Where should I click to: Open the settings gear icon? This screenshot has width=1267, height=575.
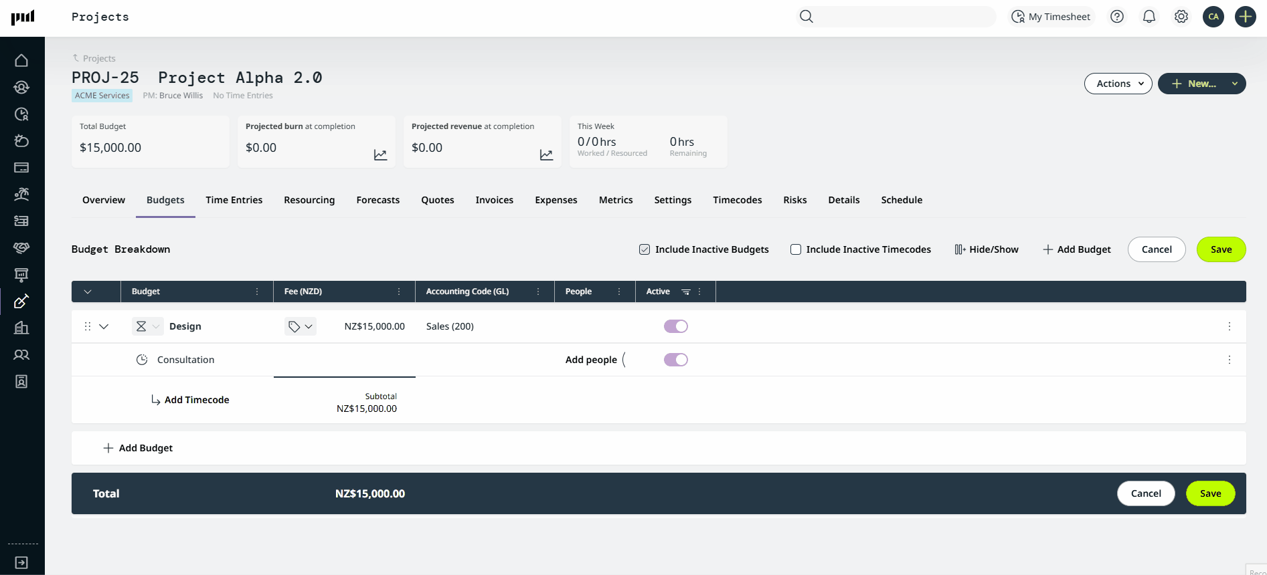point(1181,17)
